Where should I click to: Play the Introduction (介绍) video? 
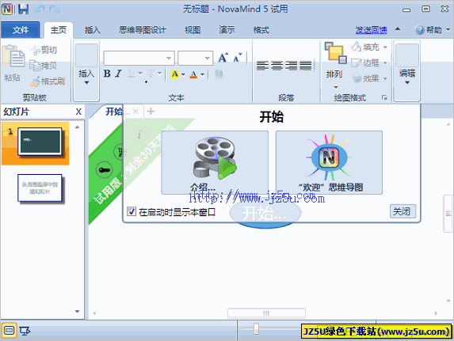coord(215,162)
